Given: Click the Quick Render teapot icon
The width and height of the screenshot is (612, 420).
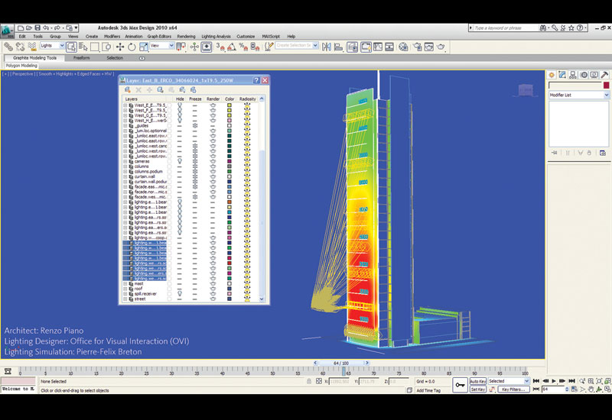Looking at the screenshot, I should pyautogui.click(x=441, y=47).
